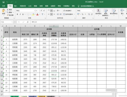This screenshot has width=127, height=97.
Task: Toggle Align Right in alignment group
Action: pyautogui.click(x=54, y=14)
